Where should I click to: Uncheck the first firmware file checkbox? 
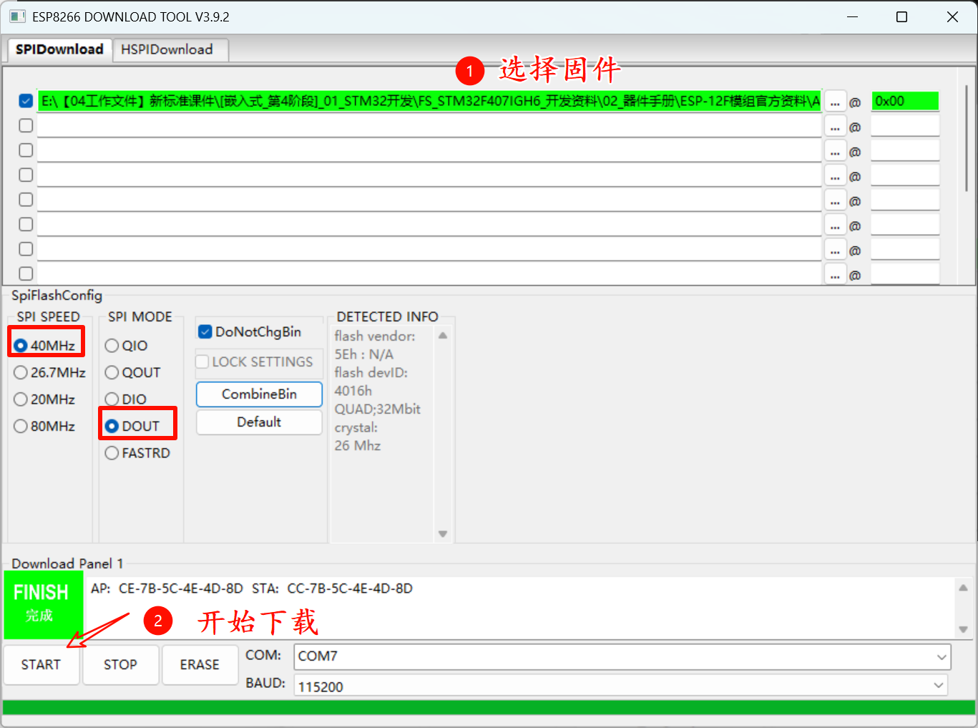coord(26,101)
